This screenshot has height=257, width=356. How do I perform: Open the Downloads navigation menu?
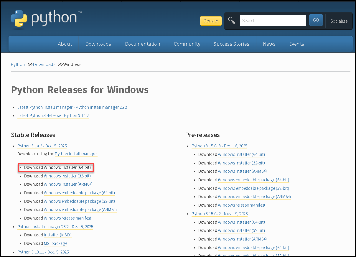point(98,44)
